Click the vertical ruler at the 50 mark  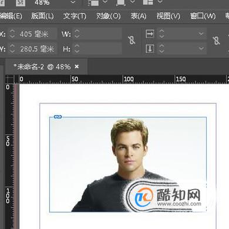point(8,142)
